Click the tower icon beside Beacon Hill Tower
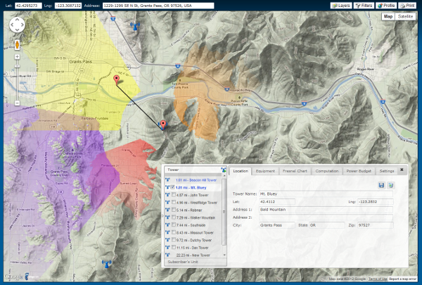Screen dimensions: 422x285 click(167, 180)
